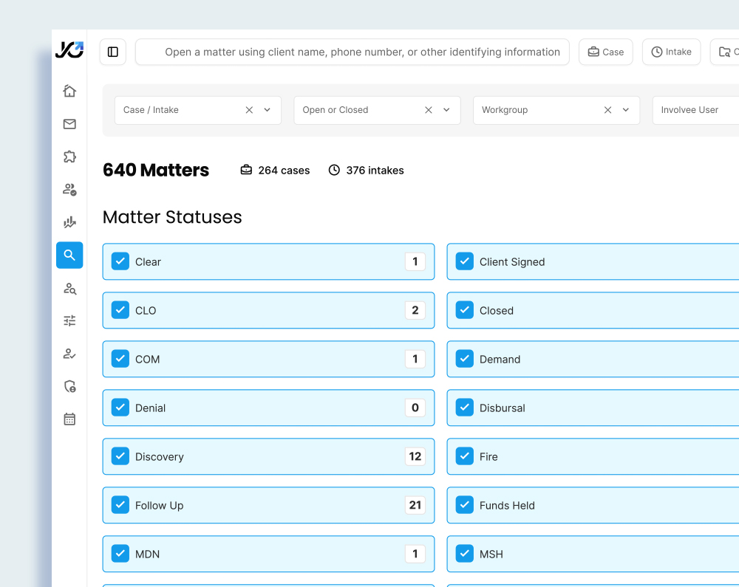The width and height of the screenshot is (739, 587).
Task: Open the Workgroup dropdown chevron
Action: point(626,110)
